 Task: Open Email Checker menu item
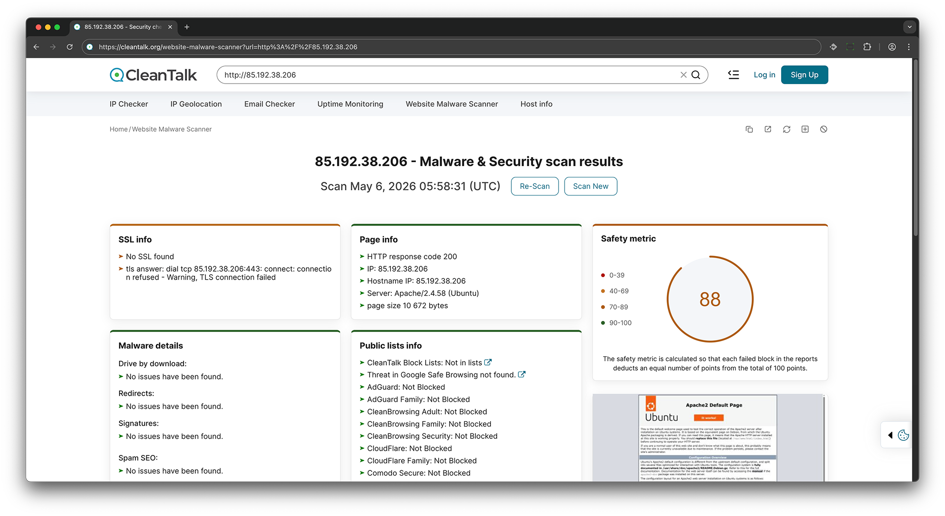point(270,104)
